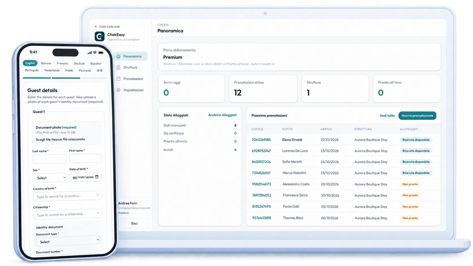Click guest name Marco Valentini
Screen dimensions: 473x266
294,173
